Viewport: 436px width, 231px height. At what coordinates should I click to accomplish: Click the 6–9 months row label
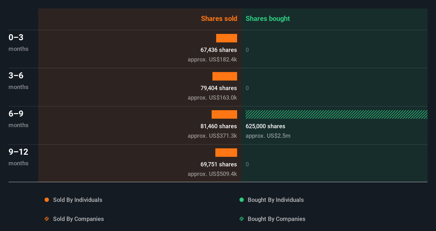click(18, 119)
